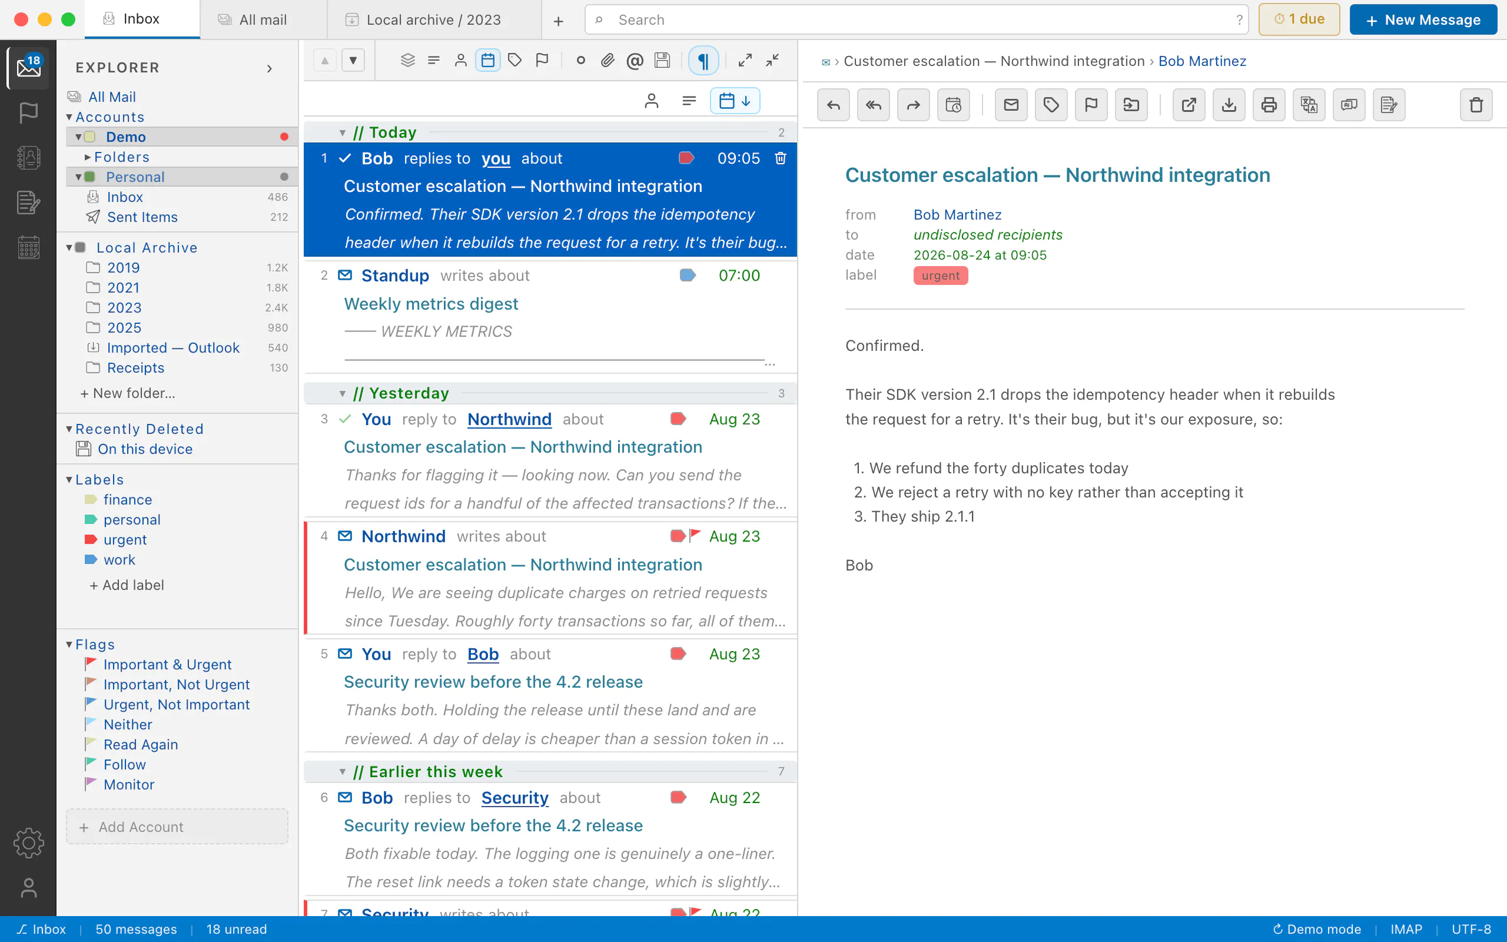Click the + New folder... link

pos(128,393)
